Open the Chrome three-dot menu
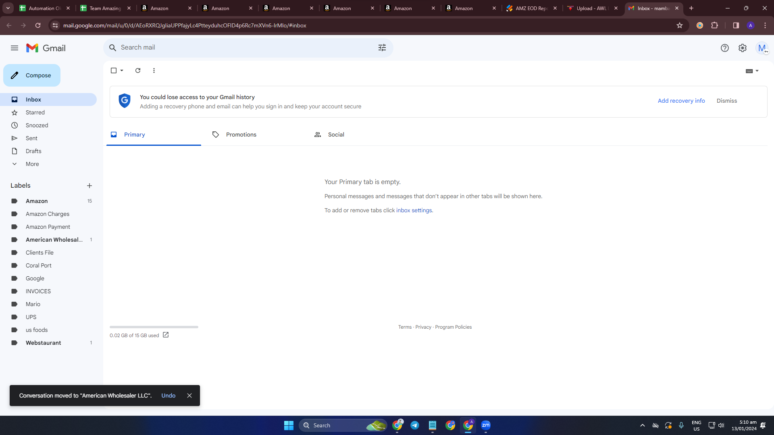 pyautogui.click(x=765, y=25)
